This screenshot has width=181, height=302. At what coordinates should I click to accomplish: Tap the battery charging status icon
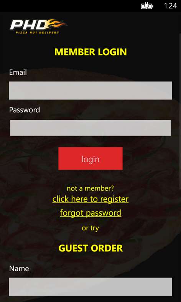coord(147,7)
